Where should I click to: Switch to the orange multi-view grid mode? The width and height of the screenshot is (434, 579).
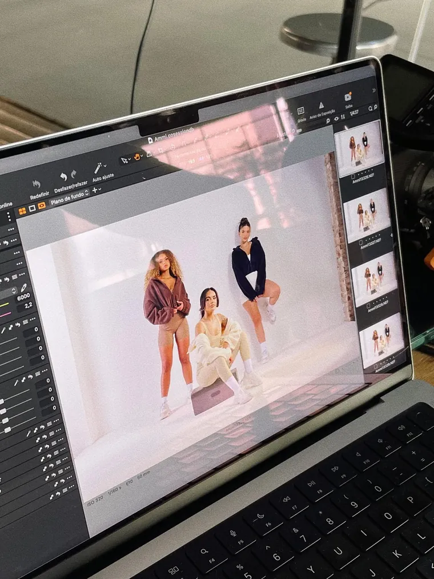pyautogui.click(x=22, y=211)
